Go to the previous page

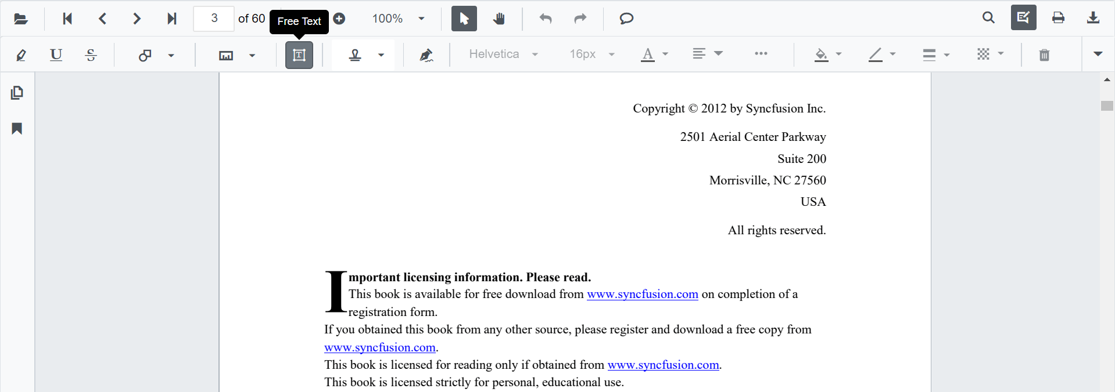(102, 19)
